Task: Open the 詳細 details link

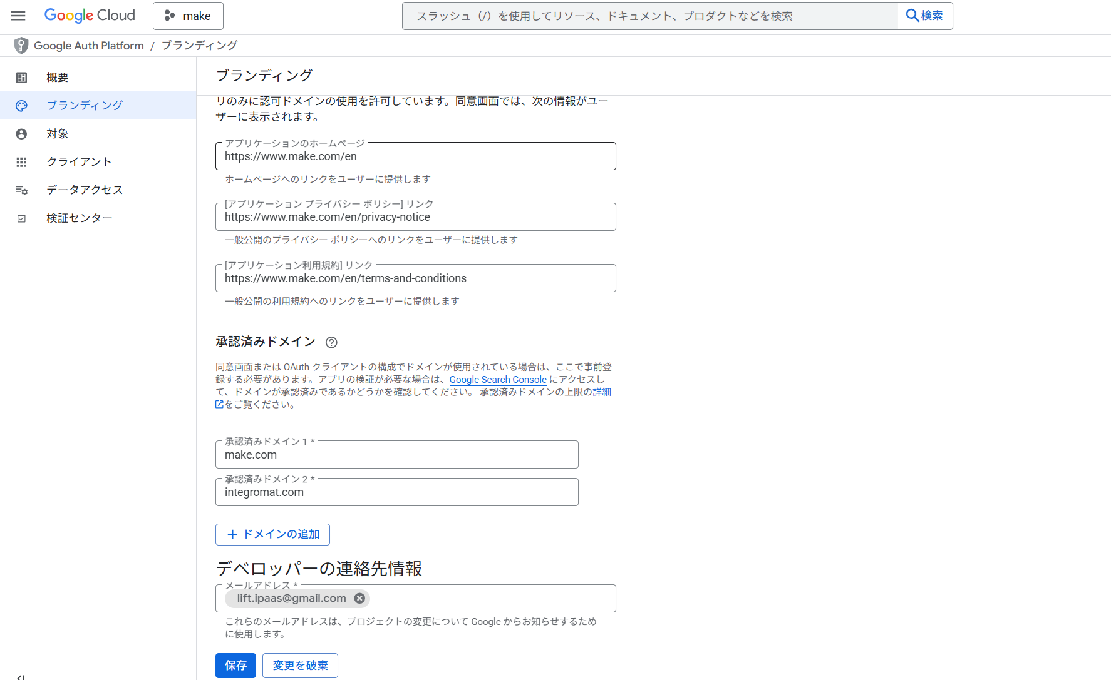Action: click(602, 392)
